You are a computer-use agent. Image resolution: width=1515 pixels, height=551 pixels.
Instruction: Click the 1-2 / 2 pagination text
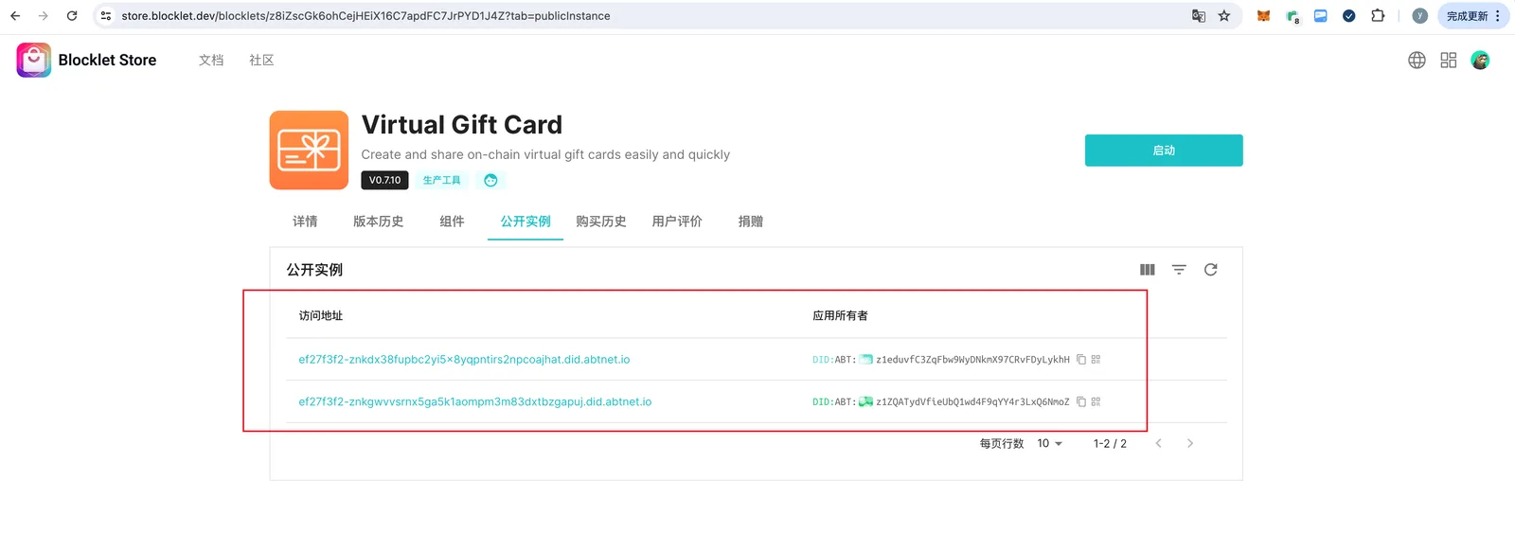(x=1110, y=444)
